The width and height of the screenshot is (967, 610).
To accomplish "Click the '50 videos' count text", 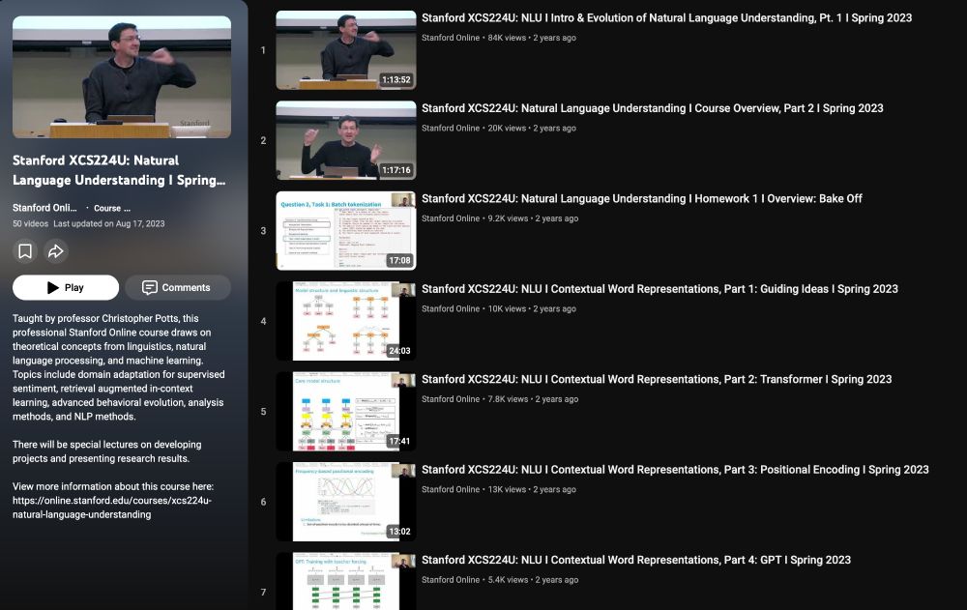I will [x=30, y=224].
